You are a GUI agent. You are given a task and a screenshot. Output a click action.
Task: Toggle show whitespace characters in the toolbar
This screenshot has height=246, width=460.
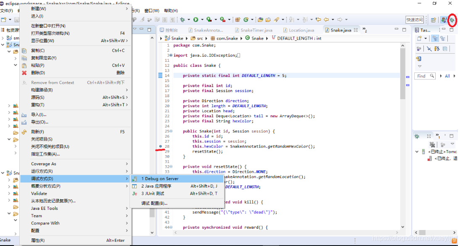pos(172,19)
